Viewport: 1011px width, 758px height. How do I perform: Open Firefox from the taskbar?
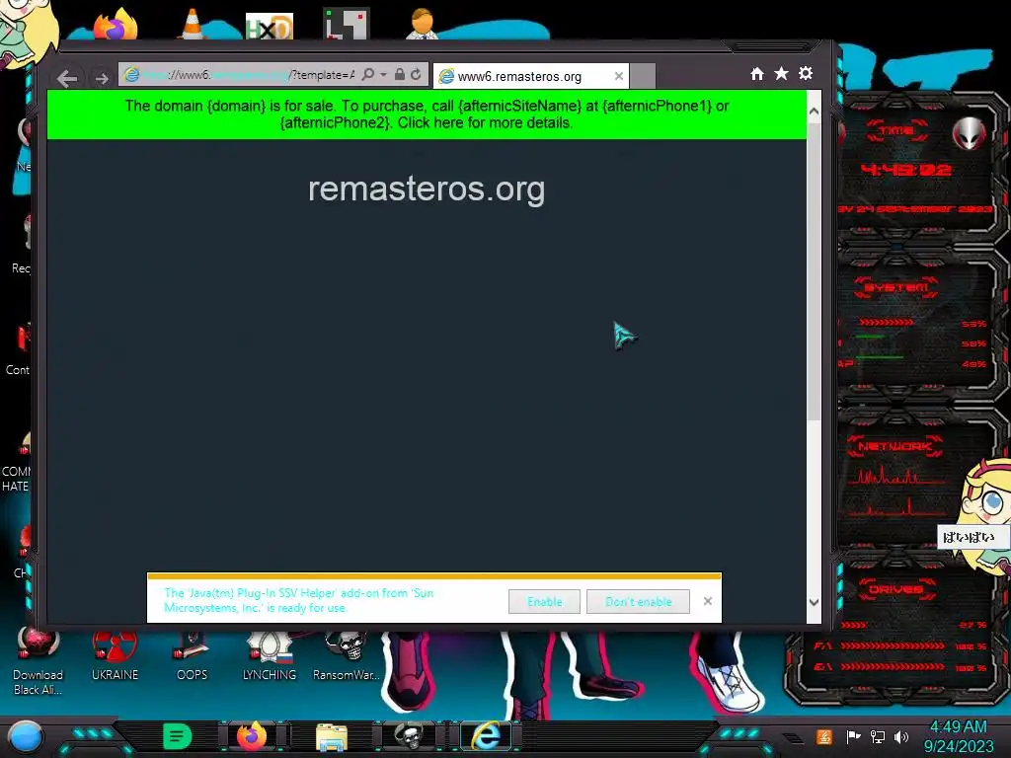[252, 736]
